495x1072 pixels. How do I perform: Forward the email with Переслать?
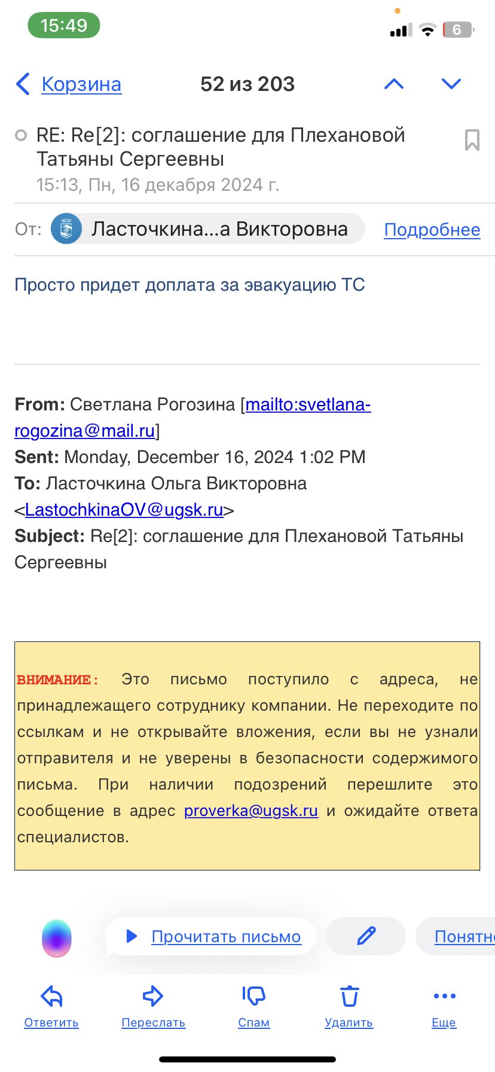153,1007
